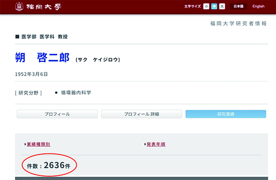The width and height of the screenshot is (276, 180).
Task: Open the プロフィール tab
Action: [57, 114]
